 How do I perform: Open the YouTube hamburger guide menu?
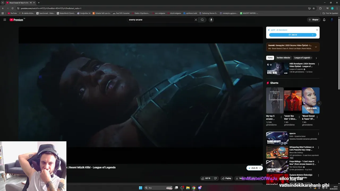pos(5,20)
